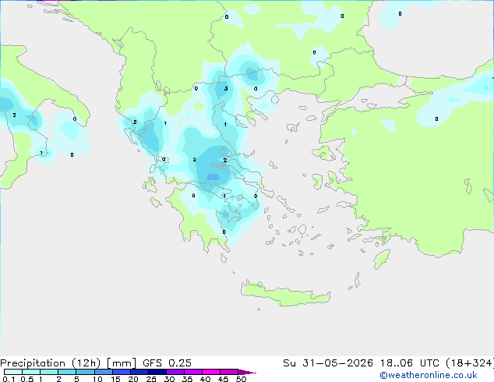Click the legend tick label '0.5'
This screenshot has width=494, height=382.
coord(26,379)
